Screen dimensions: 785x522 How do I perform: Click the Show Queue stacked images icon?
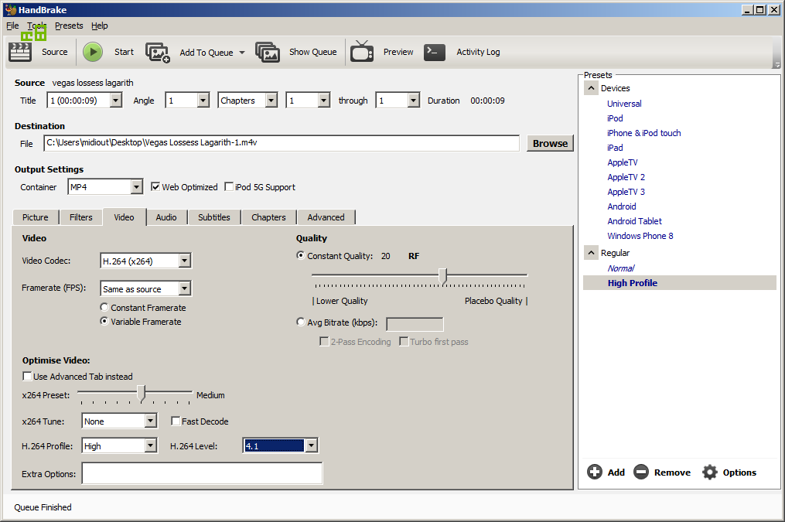268,52
